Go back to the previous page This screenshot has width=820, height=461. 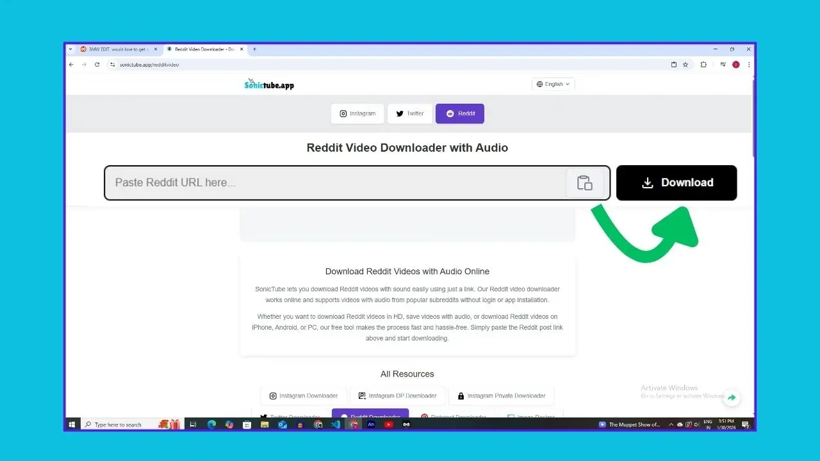[71, 65]
